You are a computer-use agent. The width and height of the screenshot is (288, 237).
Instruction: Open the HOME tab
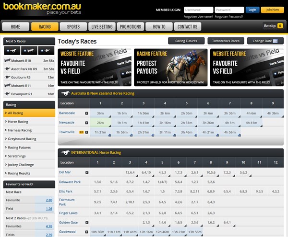[16, 27]
